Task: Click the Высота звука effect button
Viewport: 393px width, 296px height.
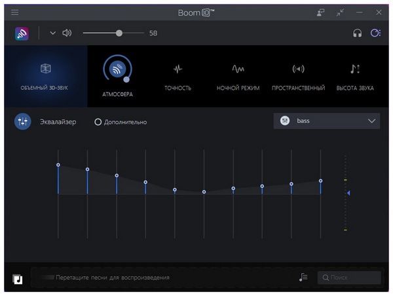Action: tap(354, 75)
